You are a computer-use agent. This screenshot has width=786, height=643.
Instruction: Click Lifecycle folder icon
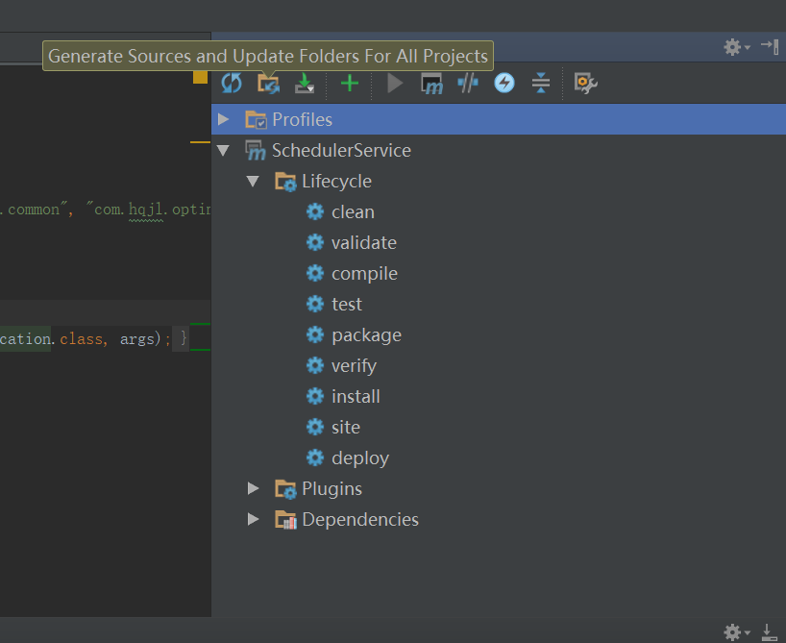(x=285, y=182)
